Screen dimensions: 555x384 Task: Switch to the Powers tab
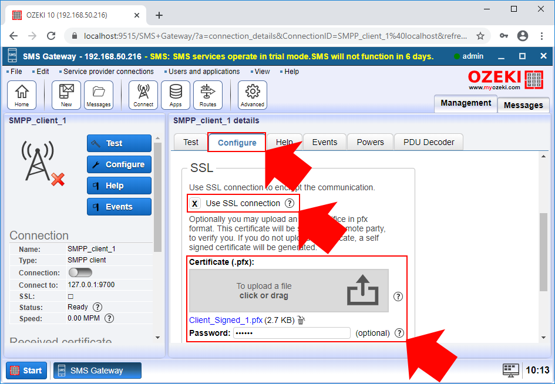370,142
